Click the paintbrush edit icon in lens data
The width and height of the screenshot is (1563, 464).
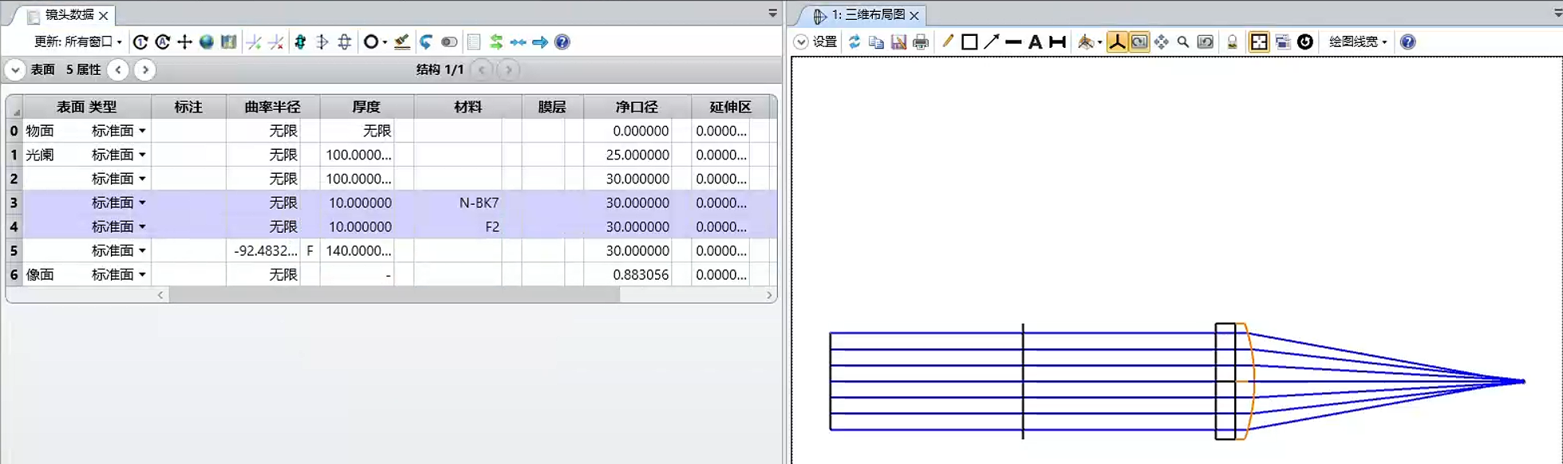(402, 42)
